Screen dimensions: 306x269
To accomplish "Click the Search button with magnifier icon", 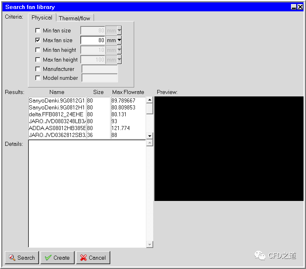I will (x=21, y=258).
